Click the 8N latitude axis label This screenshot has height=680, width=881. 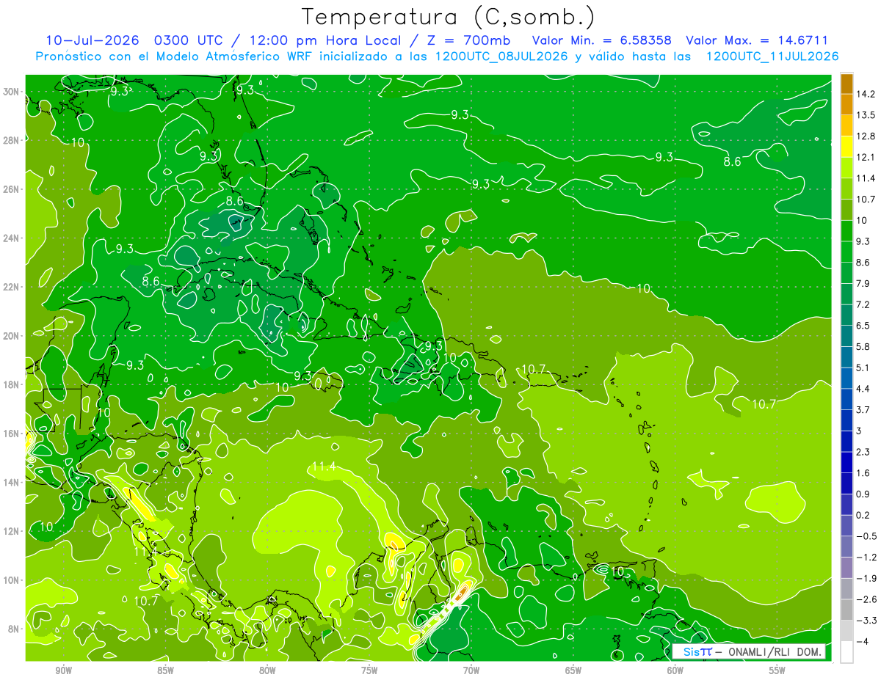pyautogui.click(x=15, y=629)
